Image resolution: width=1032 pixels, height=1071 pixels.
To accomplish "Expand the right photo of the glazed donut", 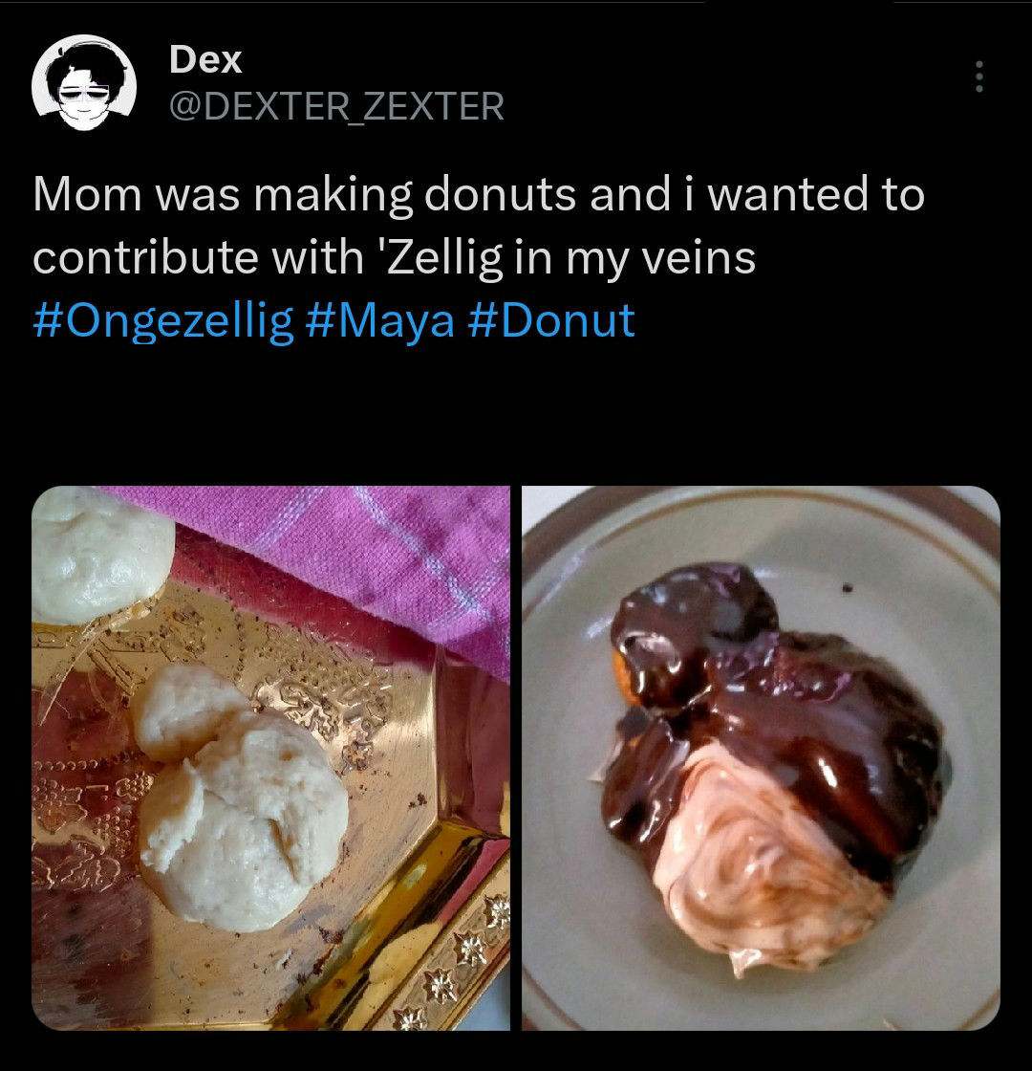I will pos(761,757).
